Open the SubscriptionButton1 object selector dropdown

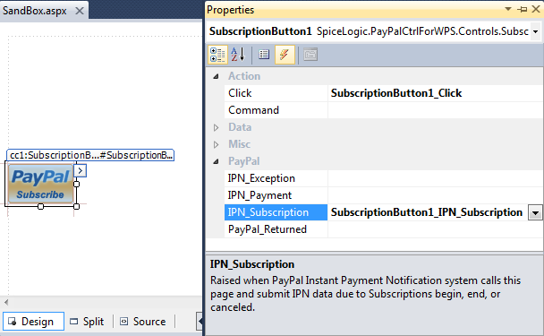tap(536, 31)
